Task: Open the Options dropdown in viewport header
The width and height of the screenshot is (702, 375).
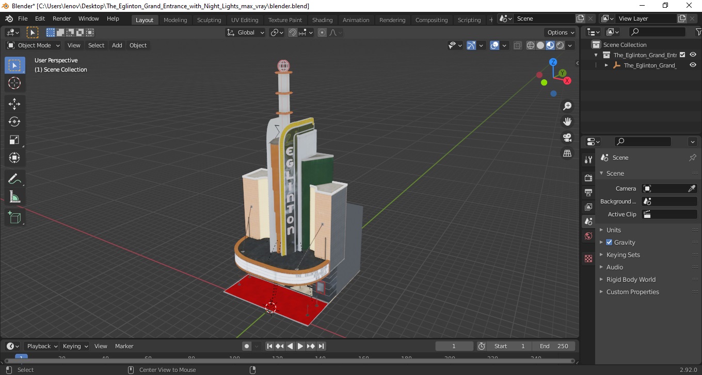Action: tap(561, 32)
